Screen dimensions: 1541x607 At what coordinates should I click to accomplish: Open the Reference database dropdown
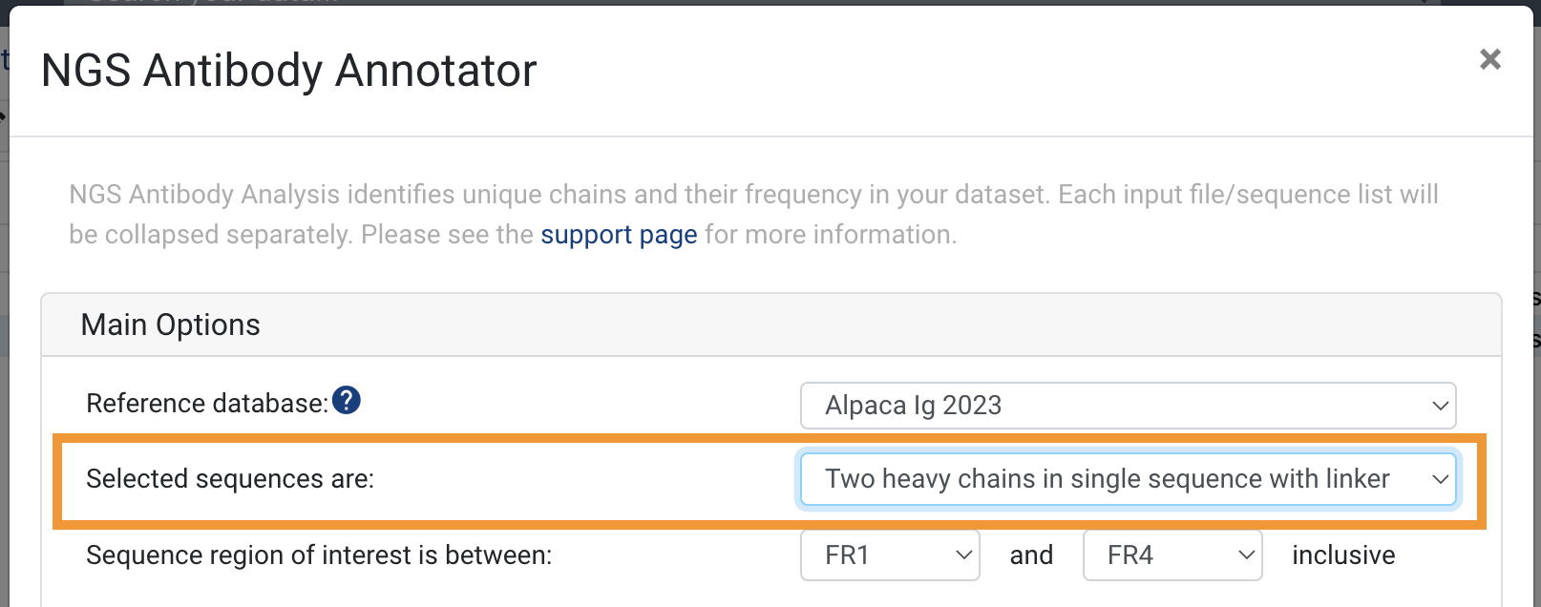(1129, 406)
